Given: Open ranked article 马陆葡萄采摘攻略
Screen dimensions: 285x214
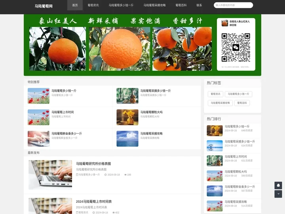Looking at the screenshot, I should tap(236, 202).
